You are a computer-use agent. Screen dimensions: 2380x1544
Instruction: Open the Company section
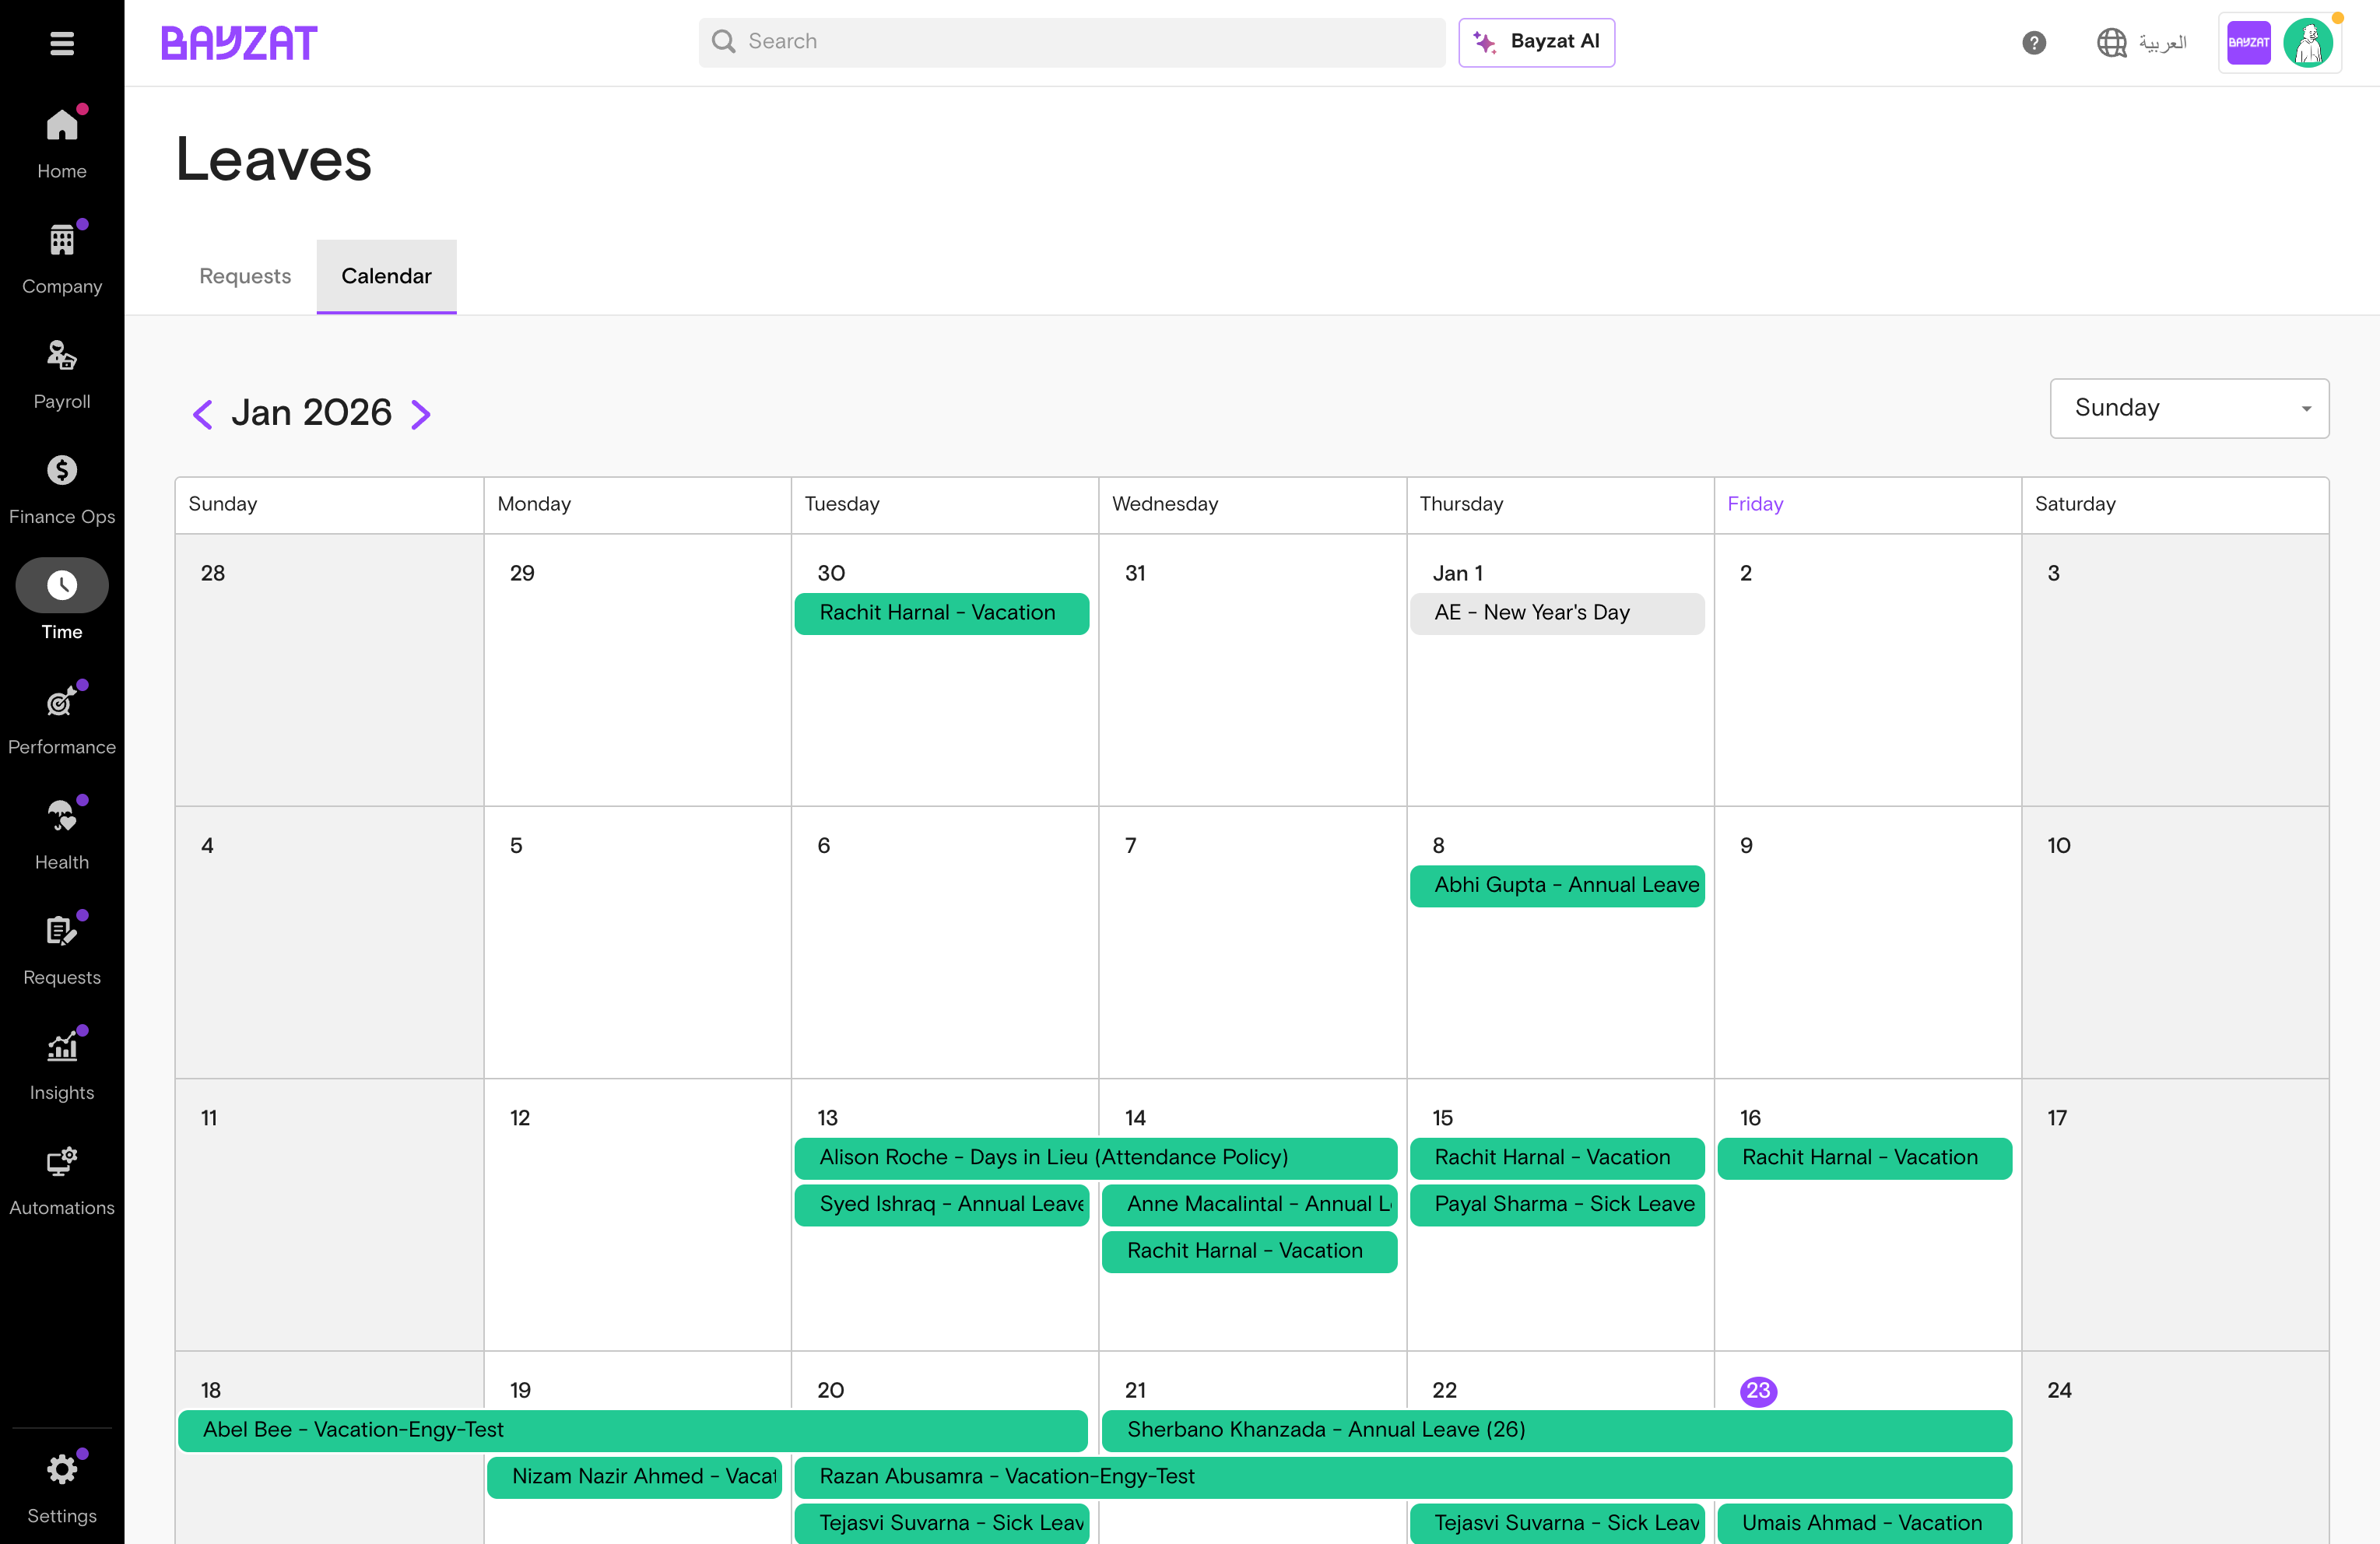[62, 258]
